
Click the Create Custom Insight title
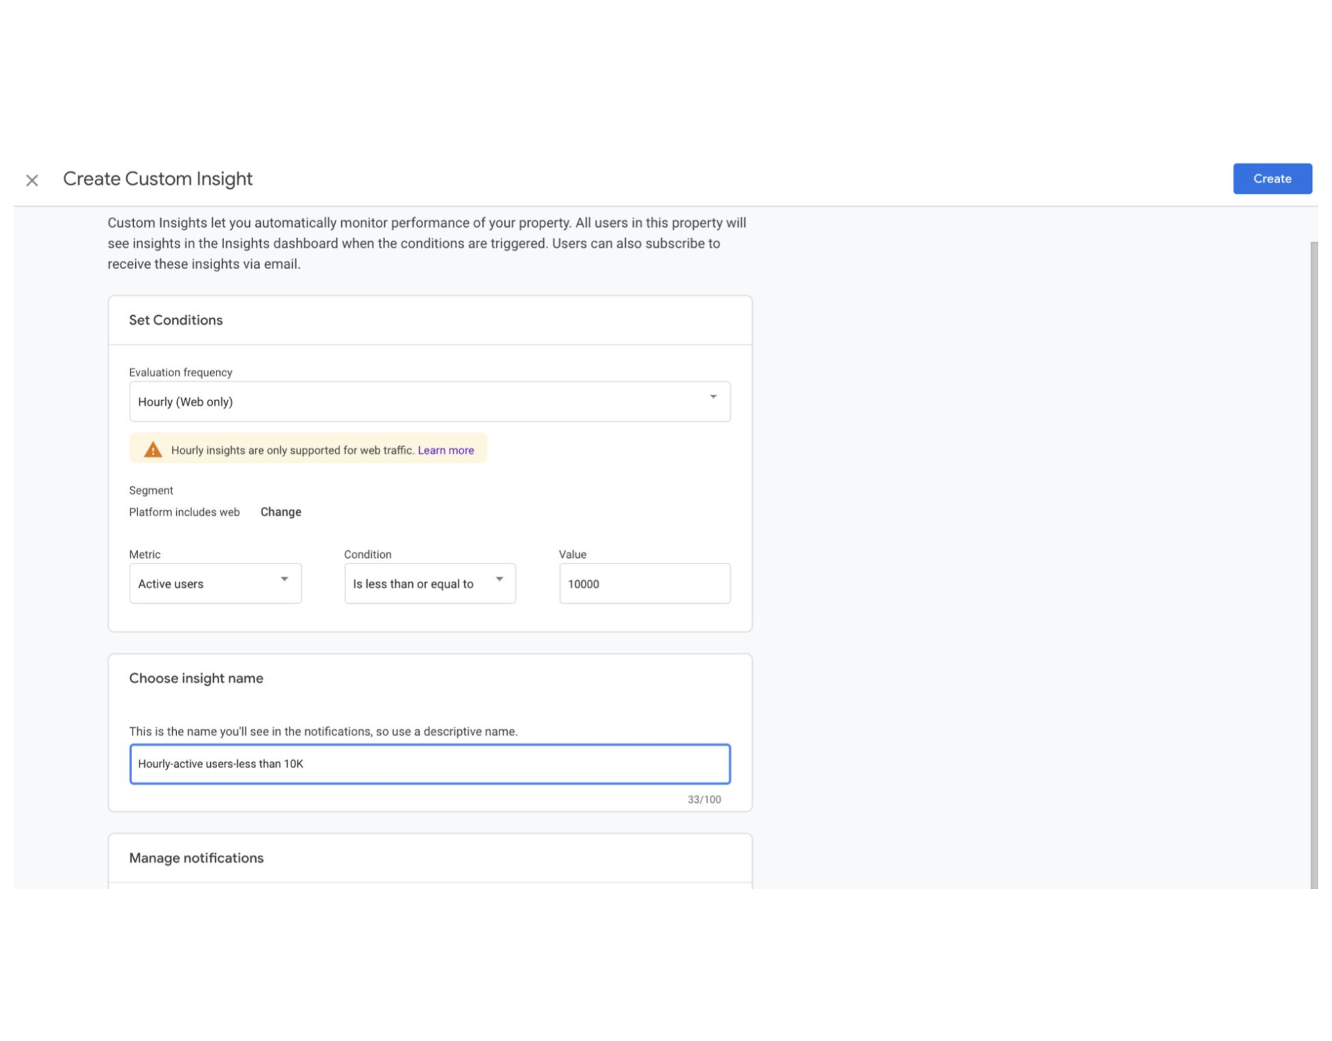[x=157, y=179]
